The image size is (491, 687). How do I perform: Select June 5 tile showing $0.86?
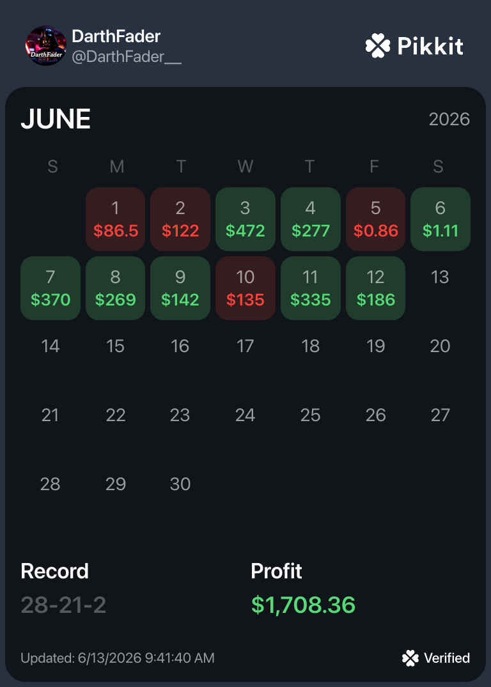pyautogui.click(x=376, y=219)
